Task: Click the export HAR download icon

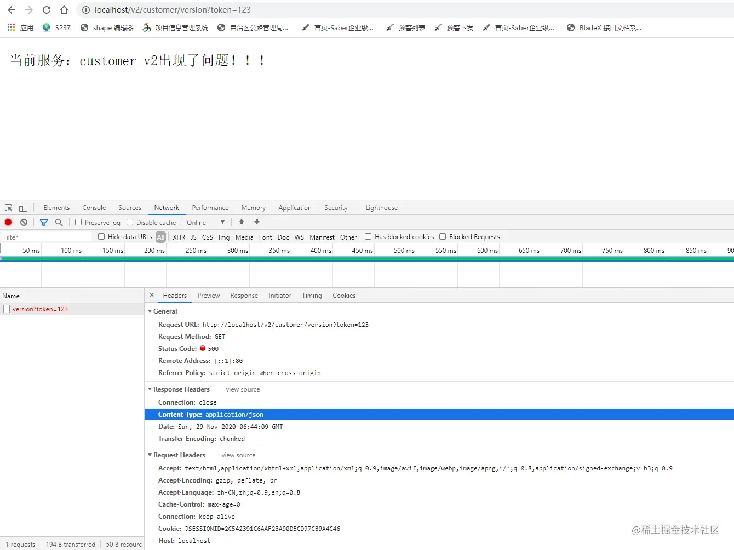Action: [257, 222]
